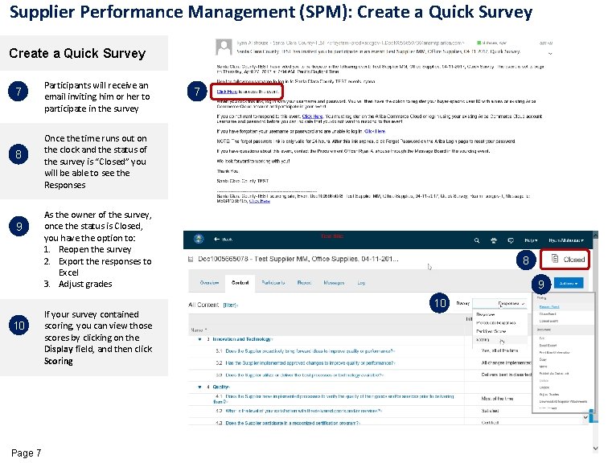Open question 4.2 about level of satisfaction
The image size is (608, 463).
[304, 411]
